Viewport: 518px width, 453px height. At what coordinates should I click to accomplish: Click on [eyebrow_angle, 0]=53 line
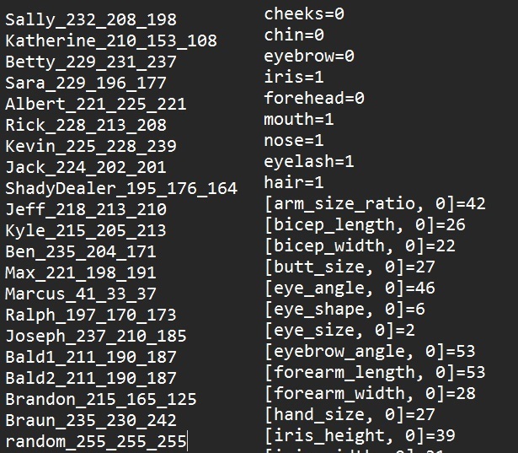[x=370, y=352]
